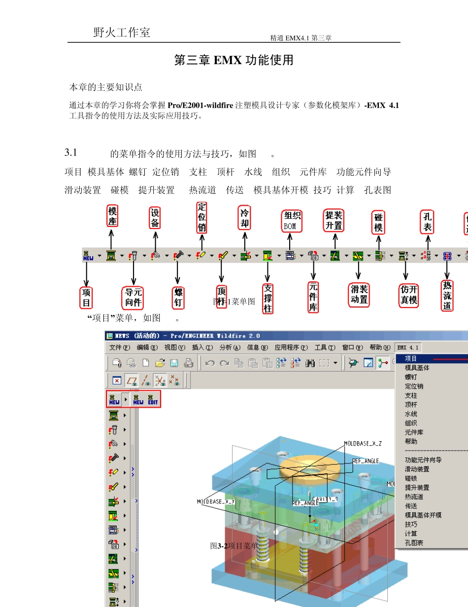The height and width of the screenshot is (607, 468).
Task: Click cooling icon in horizontal EMX toolbar
Action: pos(245,256)
